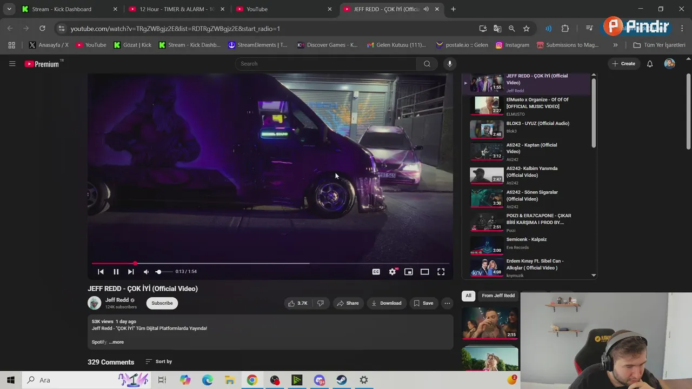
Task: Expand hidden bookmarks chevron
Action: 615,45
